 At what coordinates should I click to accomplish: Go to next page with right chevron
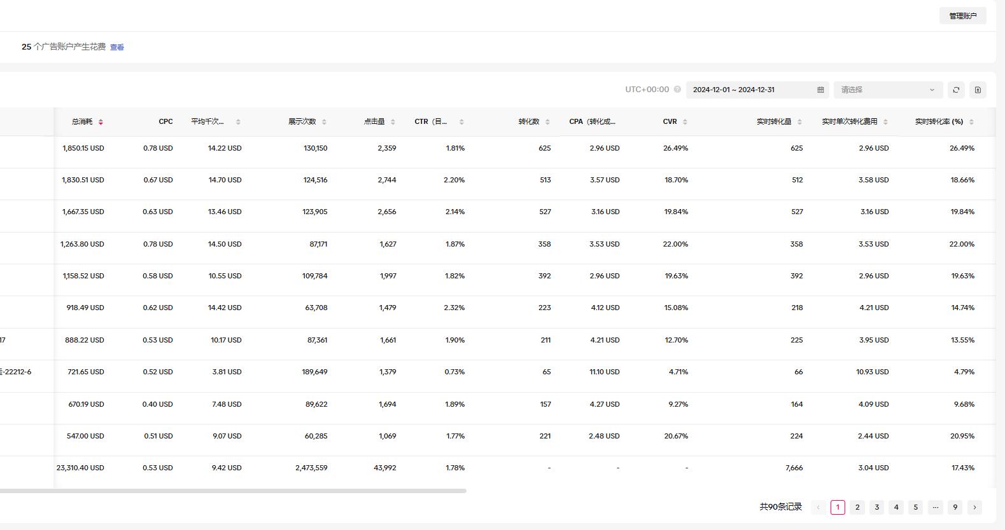[974, 507]
